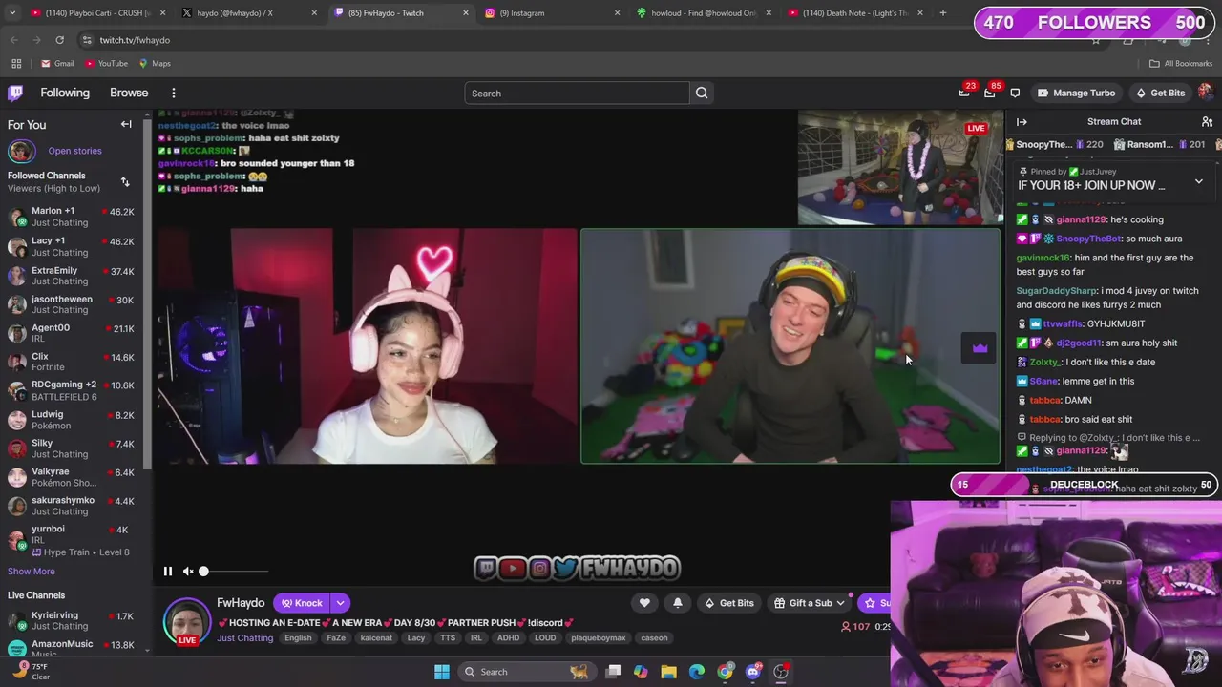Image resolution: width=1222 pixels, height=687 pixels.
Task: Click the search magnifier button
Action: click(702, 93)
